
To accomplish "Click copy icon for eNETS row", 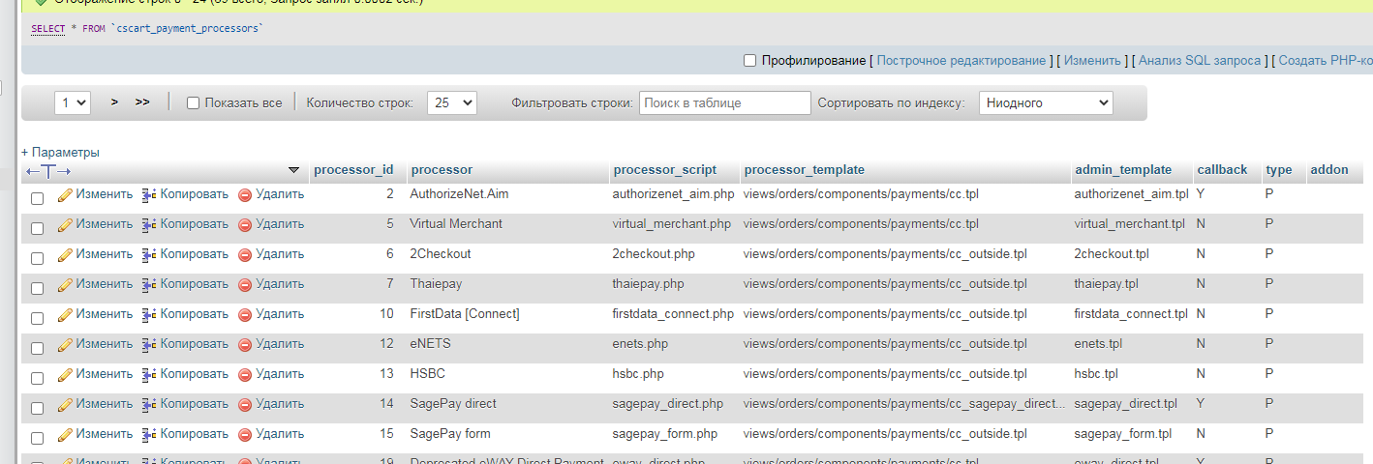I will pos(149,344).
